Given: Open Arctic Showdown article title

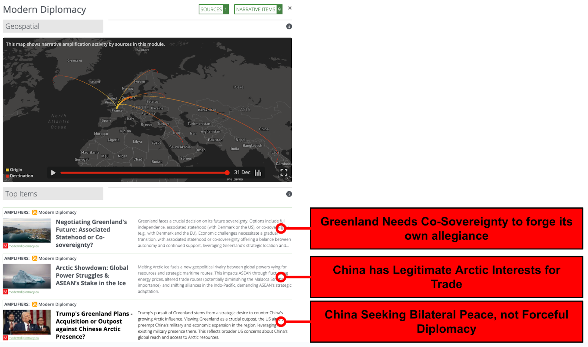Looking at the screenshot, I should point(92,275).
